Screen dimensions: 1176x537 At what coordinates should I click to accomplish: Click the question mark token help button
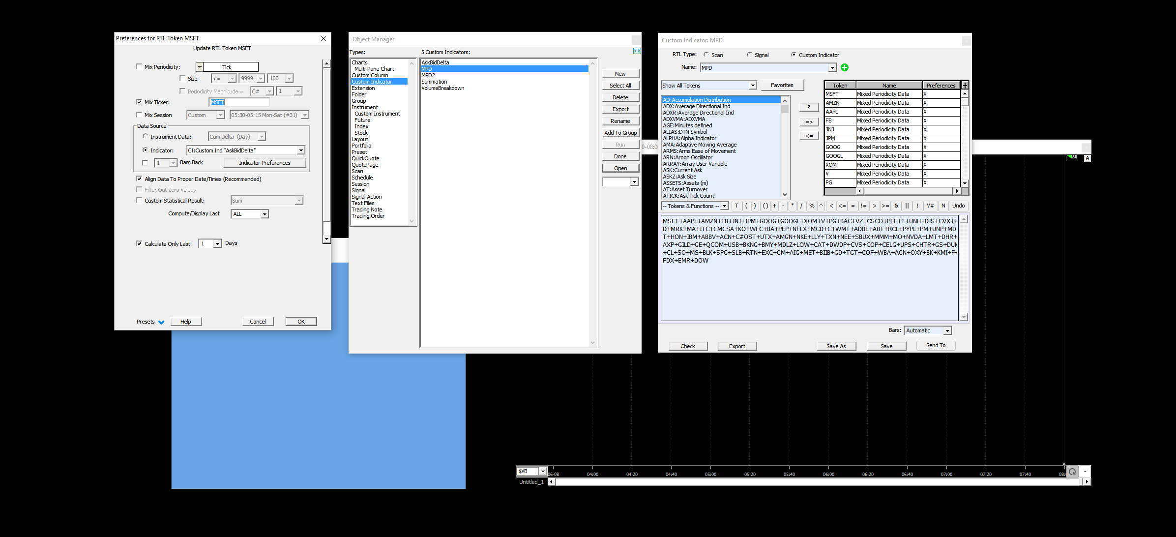[x=809, y=107]
